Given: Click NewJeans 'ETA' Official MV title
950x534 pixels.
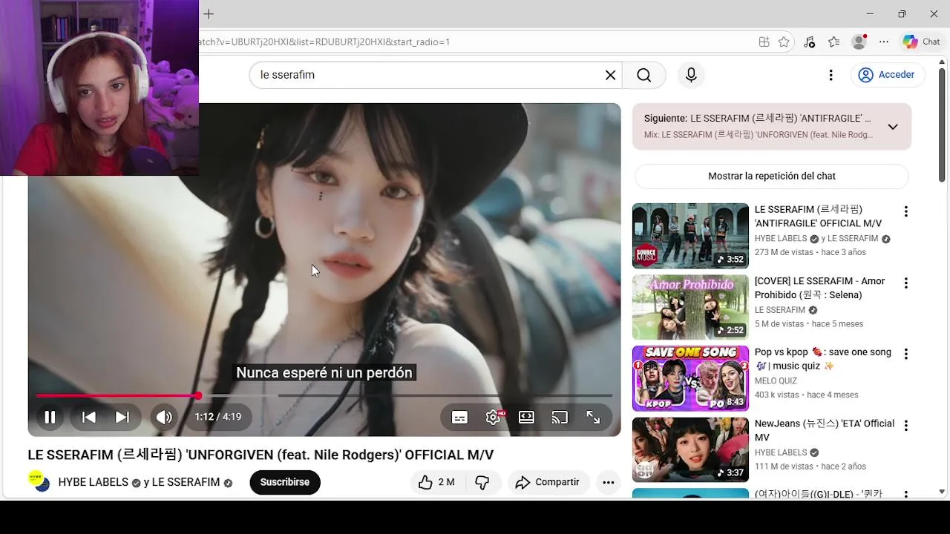Looking at the screenshot, I should [x=824, y=430].
